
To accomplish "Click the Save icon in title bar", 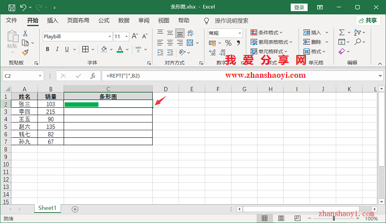I will point(12,7).
